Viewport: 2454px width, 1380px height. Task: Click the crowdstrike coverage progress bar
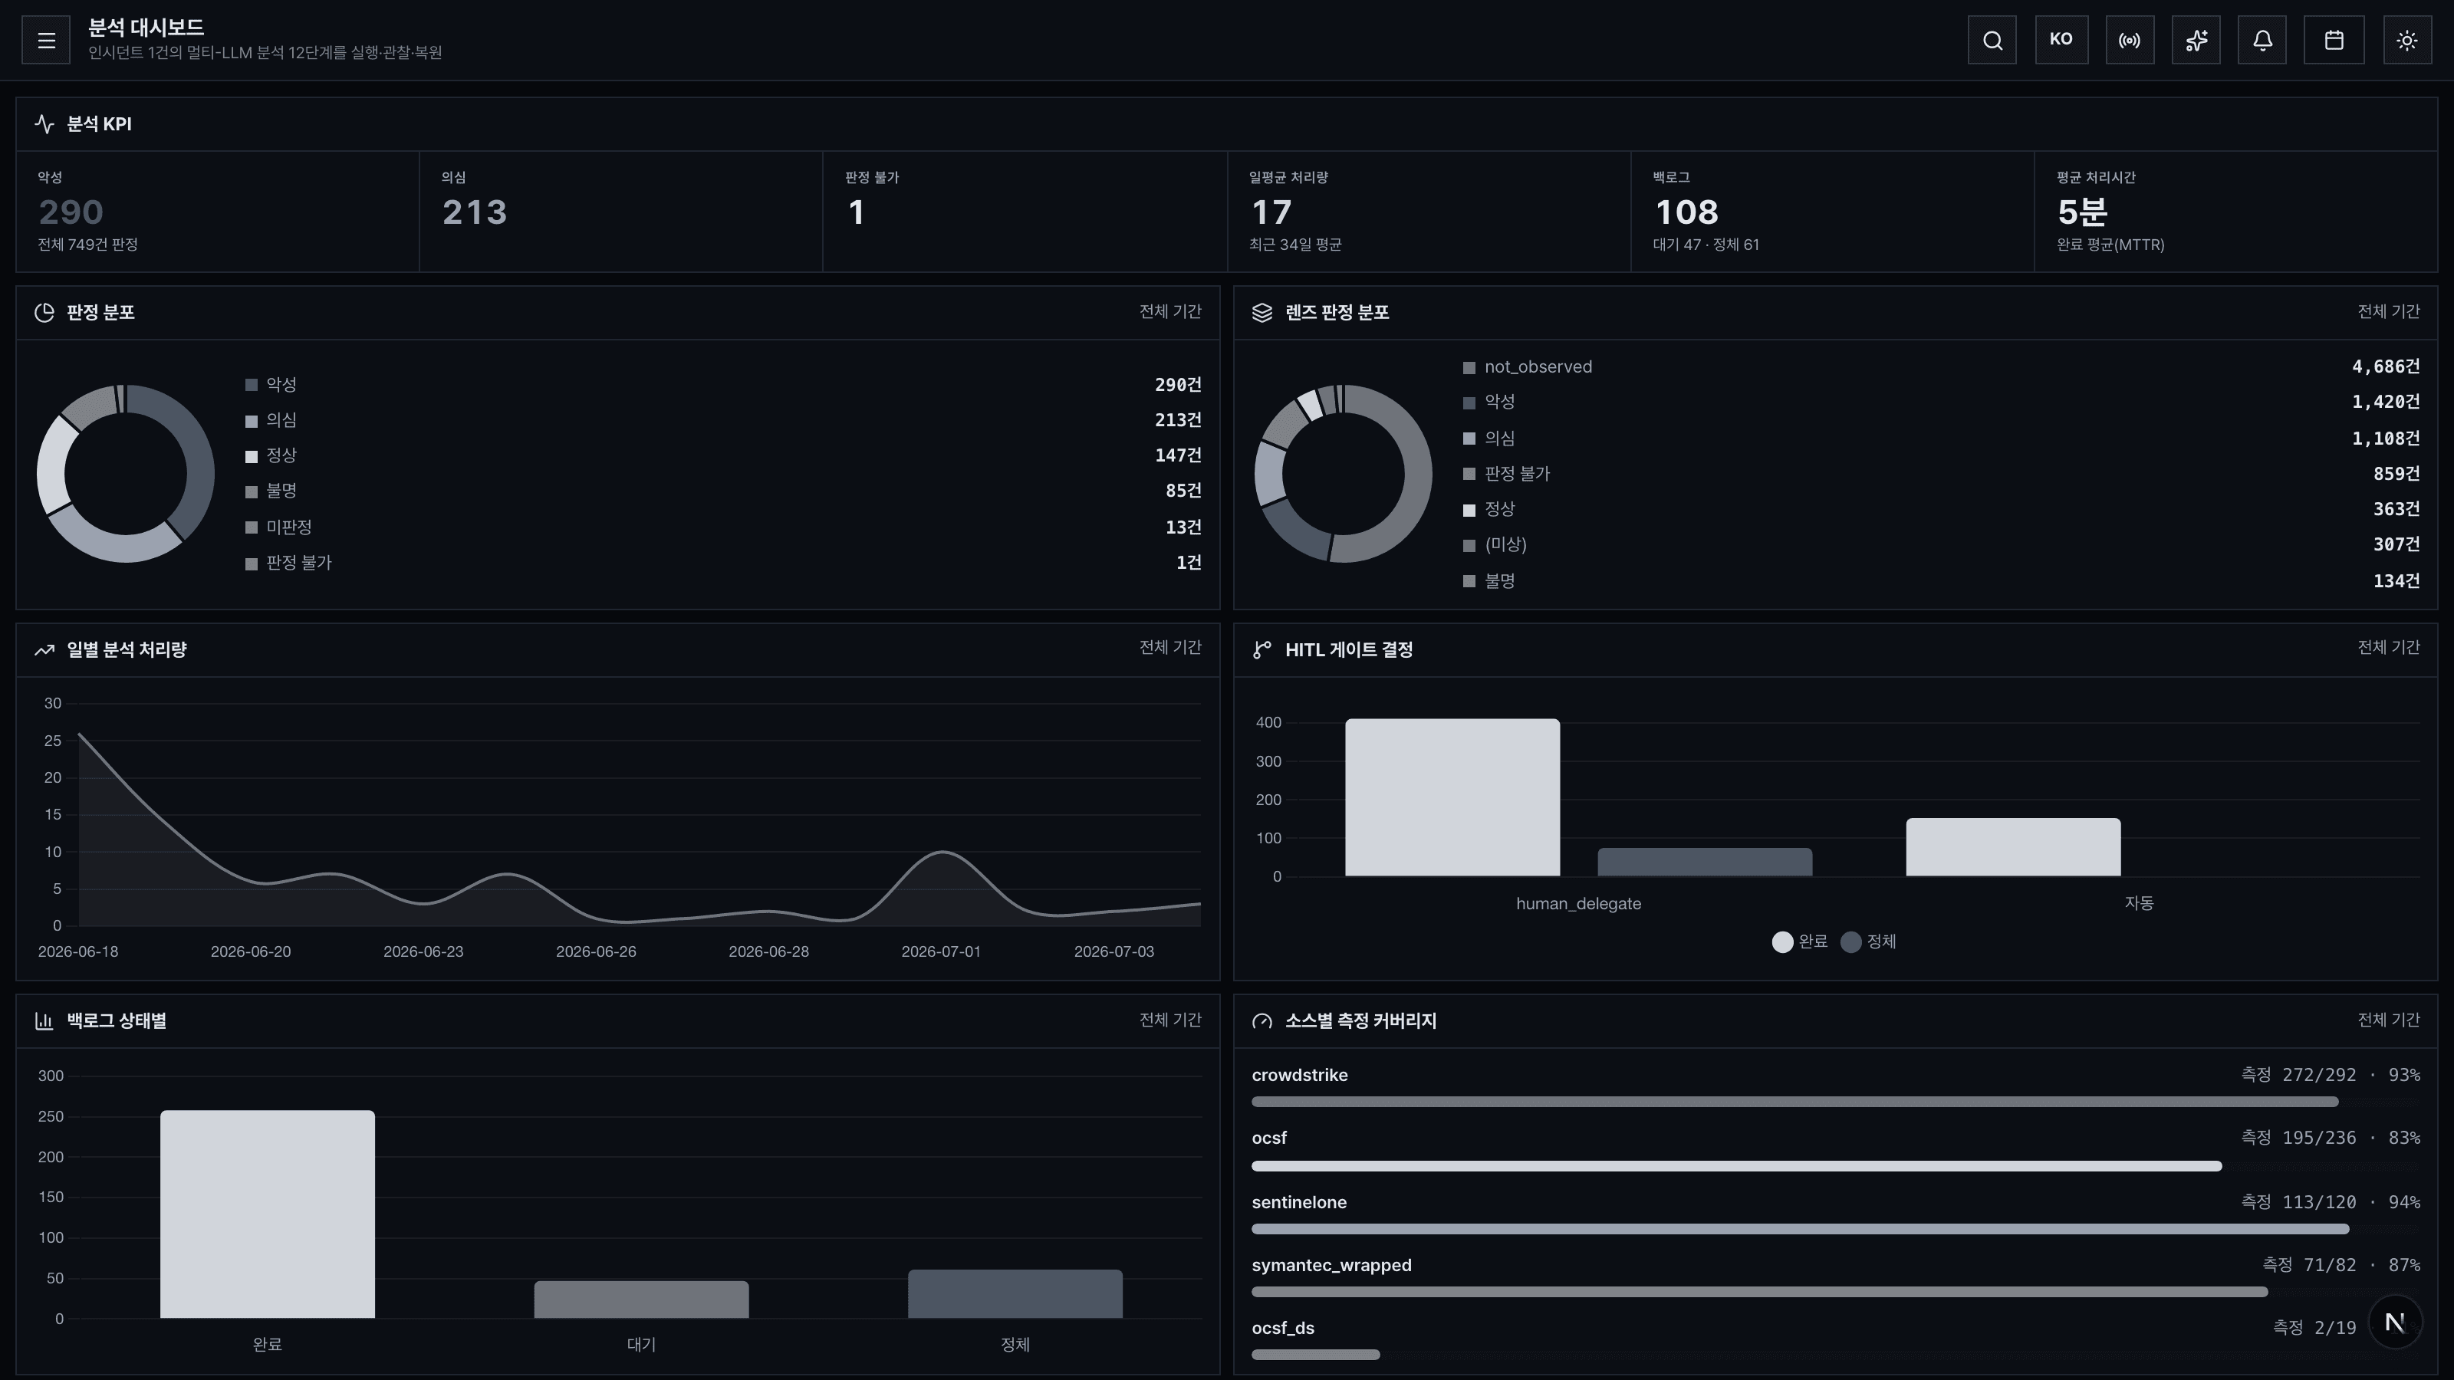pos(1794,1102)
